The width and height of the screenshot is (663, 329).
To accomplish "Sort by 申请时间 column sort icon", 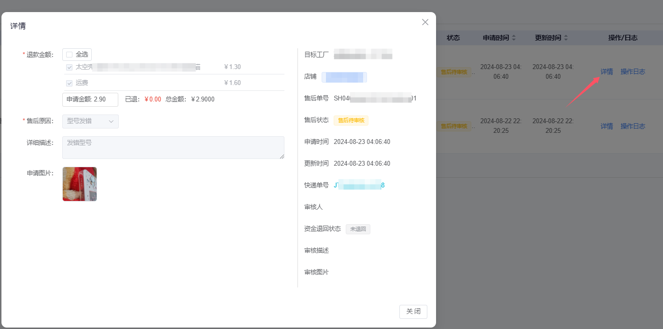I will pos(514,38).
